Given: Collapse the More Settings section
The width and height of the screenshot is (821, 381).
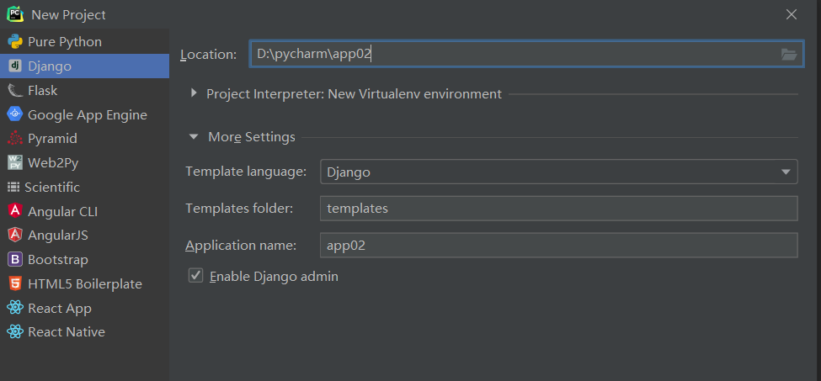Looking at the screenshot, I should click(194, 137).
